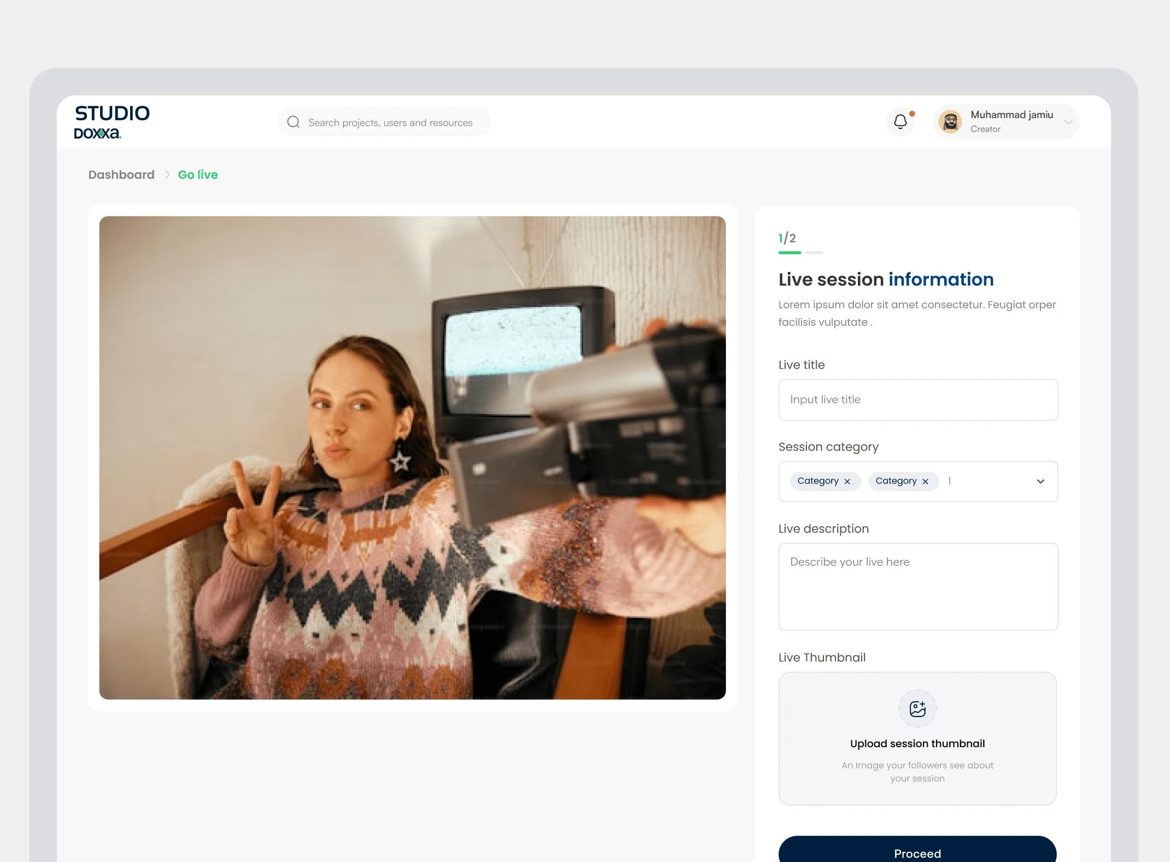Viewport: 1170px width, 862px height.
Task: Click the Go live breadcrumb item
Action: [198, 174]
